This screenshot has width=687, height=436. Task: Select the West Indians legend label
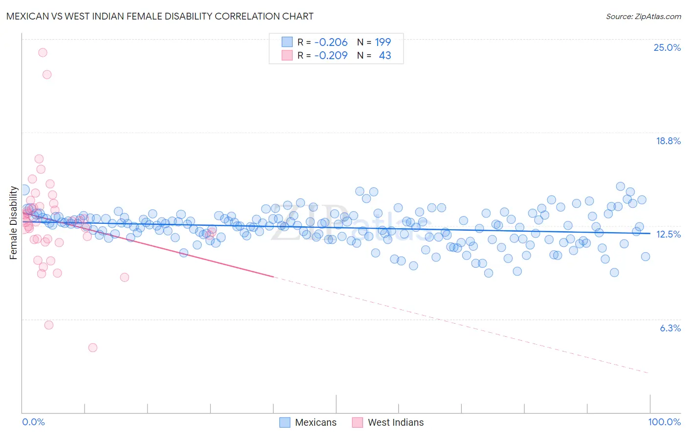point(396,422)
